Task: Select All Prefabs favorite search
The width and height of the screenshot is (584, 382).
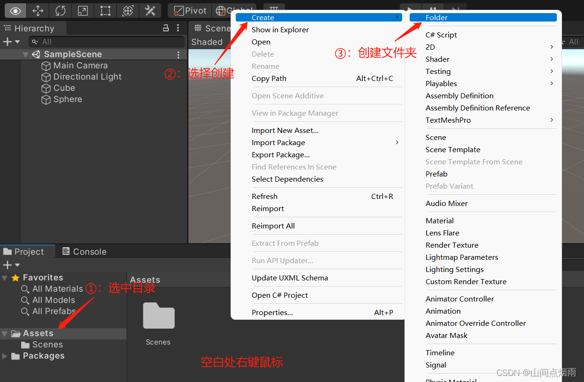Action: click(54, 311)
